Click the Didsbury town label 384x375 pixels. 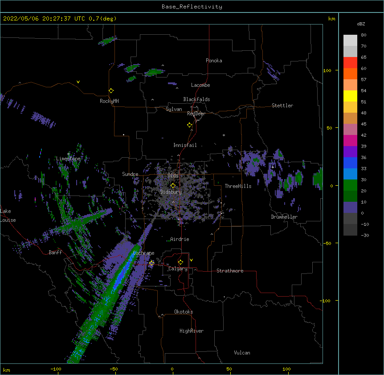(171, 192)
